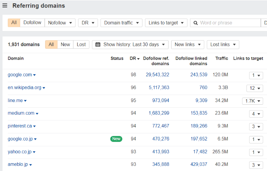Screen dimensions: 267x171
Task: Expand the Domain traffic filter dropdown
Action: tap(121, 23)
